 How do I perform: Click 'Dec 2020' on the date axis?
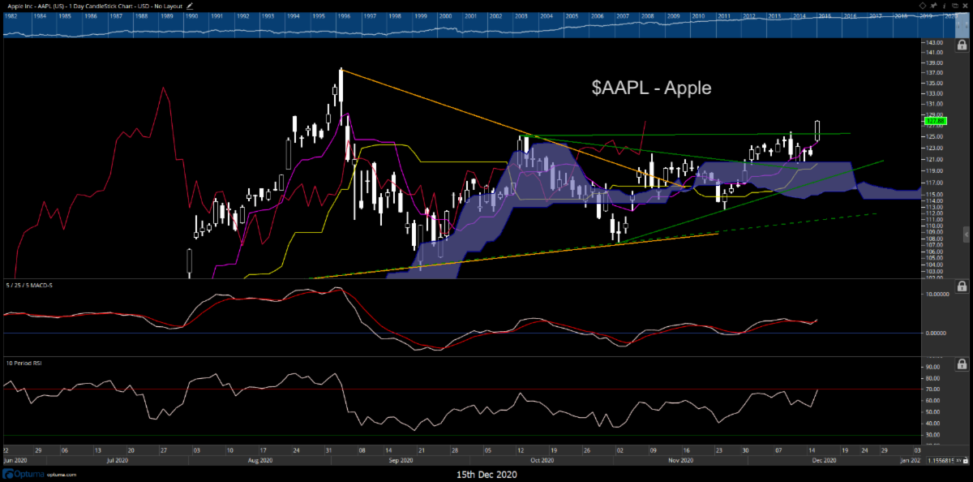[823, 460]
